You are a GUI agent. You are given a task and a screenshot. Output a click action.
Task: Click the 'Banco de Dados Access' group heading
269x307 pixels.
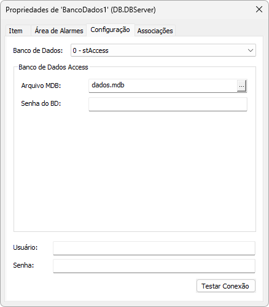coord(53,67)
